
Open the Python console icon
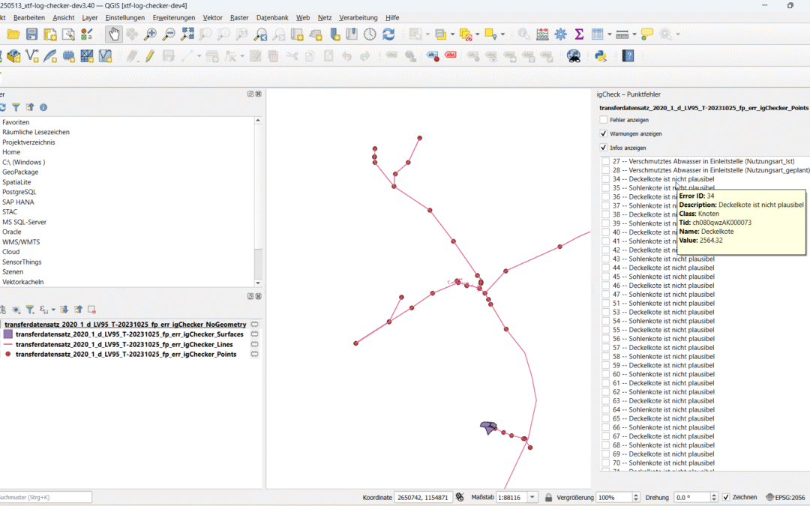[600, 56]
